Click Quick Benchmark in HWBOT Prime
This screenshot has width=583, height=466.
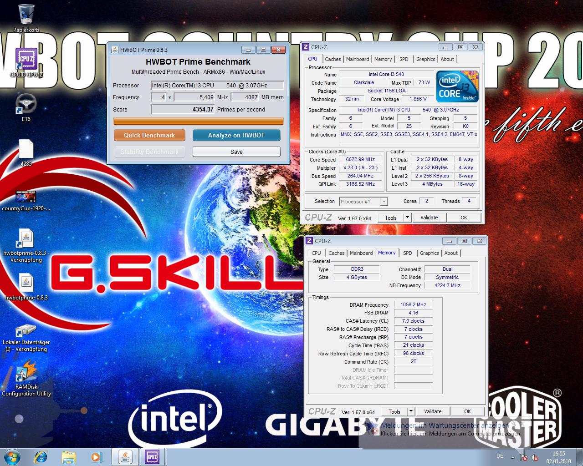pos(149,135)
